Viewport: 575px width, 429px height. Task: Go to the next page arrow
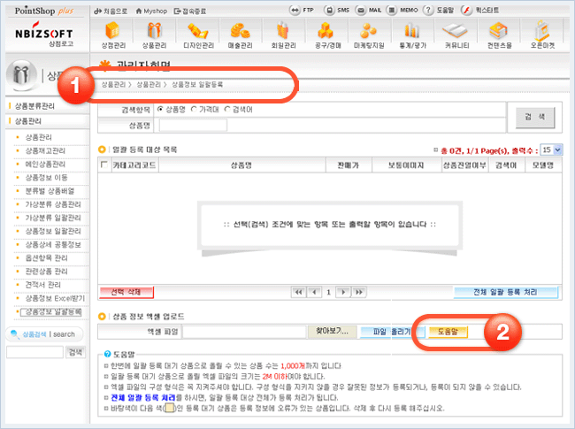click(342, 291)
